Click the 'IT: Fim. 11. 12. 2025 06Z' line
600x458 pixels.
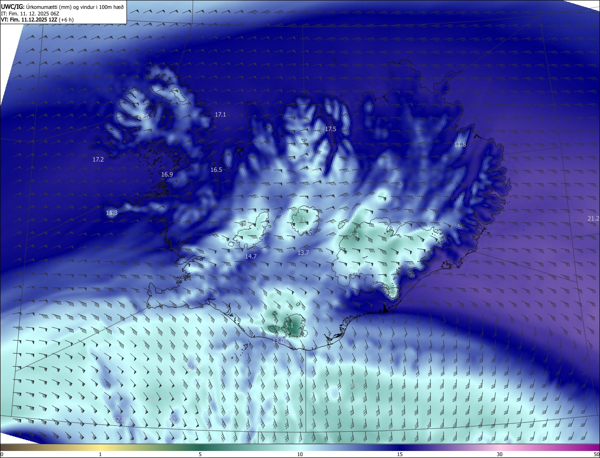29,13
